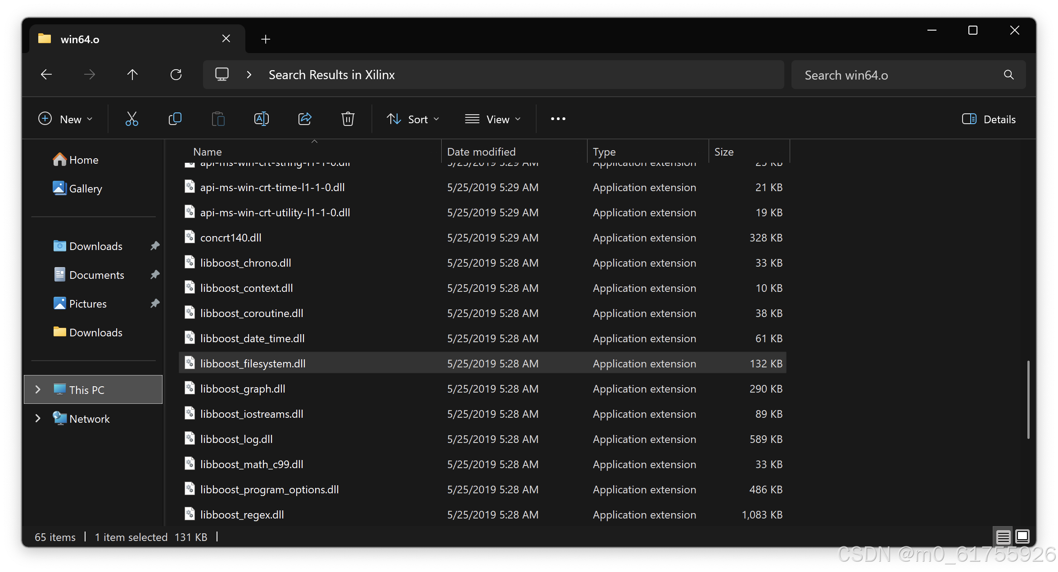Click the Share icon
Image resolution: width=1058 pixels, height=572 pixels.
tap(305, 119)
